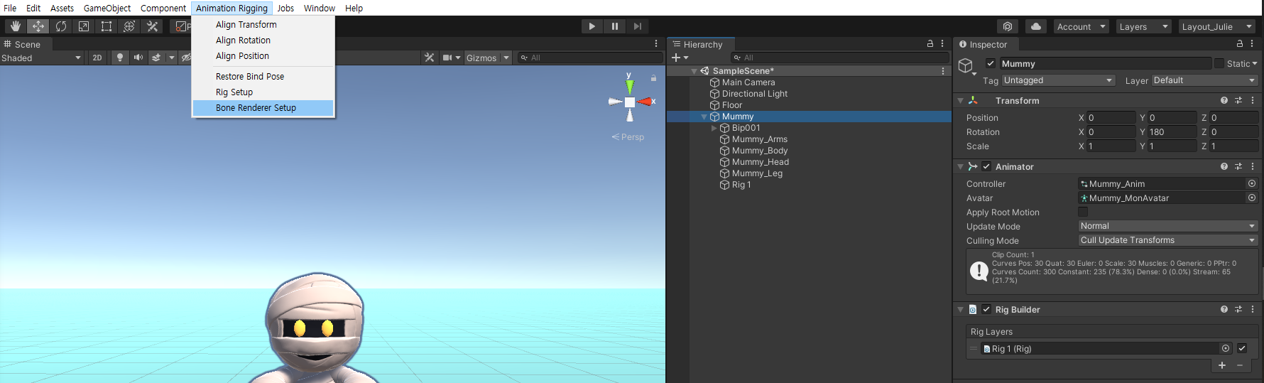
Task: Toggle scene effects icon
Action: click(x=156, y=58)
